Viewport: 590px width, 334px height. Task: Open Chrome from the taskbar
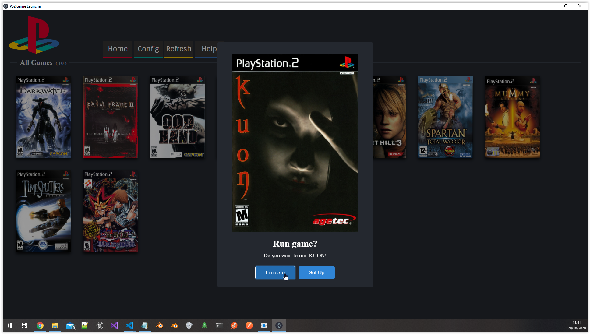[40, 325]
